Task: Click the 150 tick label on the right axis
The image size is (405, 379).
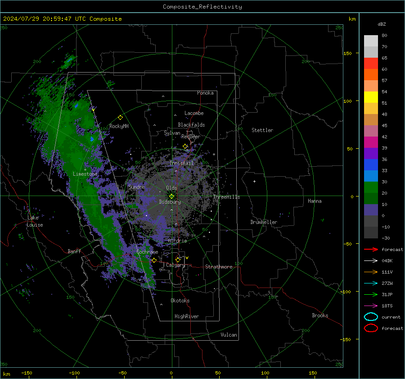Action: pos(347,53)
